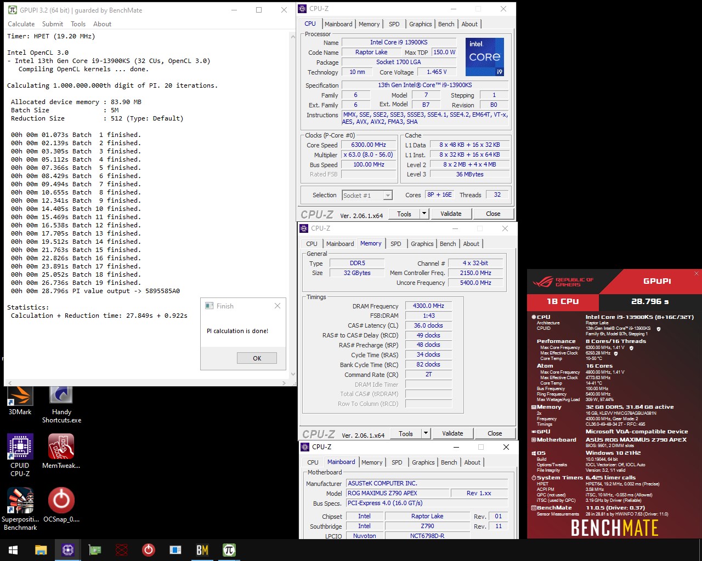The height and width of the screenshot is (561, 702).
Task: Click GPUPI vertical scrollbar down arrow
Action: pos(293,375)
